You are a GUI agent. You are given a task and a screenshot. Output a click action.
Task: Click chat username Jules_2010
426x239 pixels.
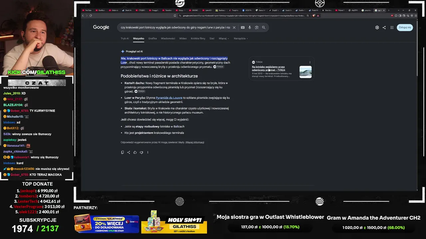tap(12, 94)
